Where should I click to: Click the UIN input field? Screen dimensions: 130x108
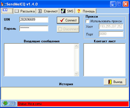34,20
